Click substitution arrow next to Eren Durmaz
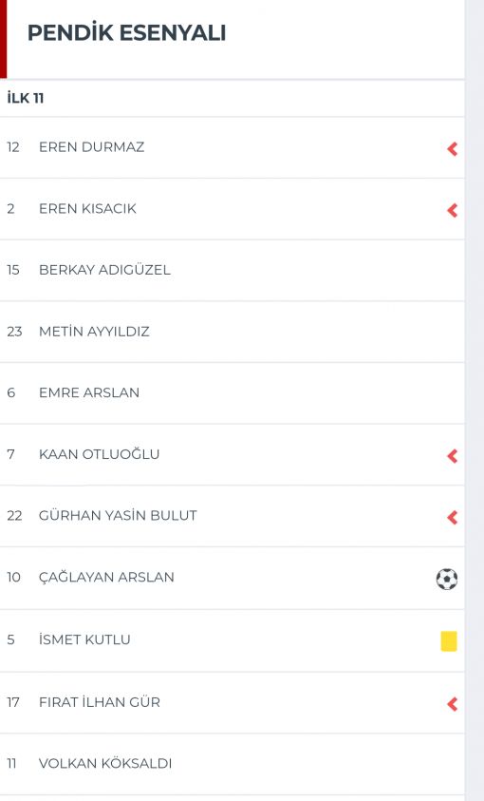 click(452, 148)
